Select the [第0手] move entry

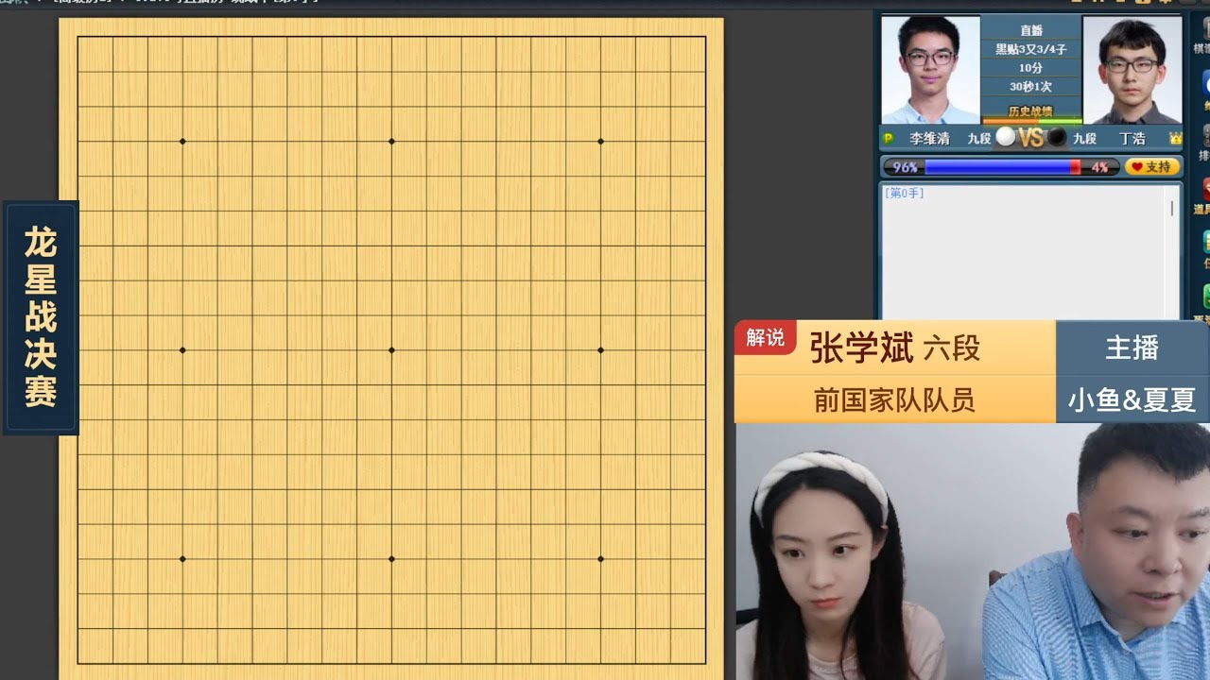[905, 193]
